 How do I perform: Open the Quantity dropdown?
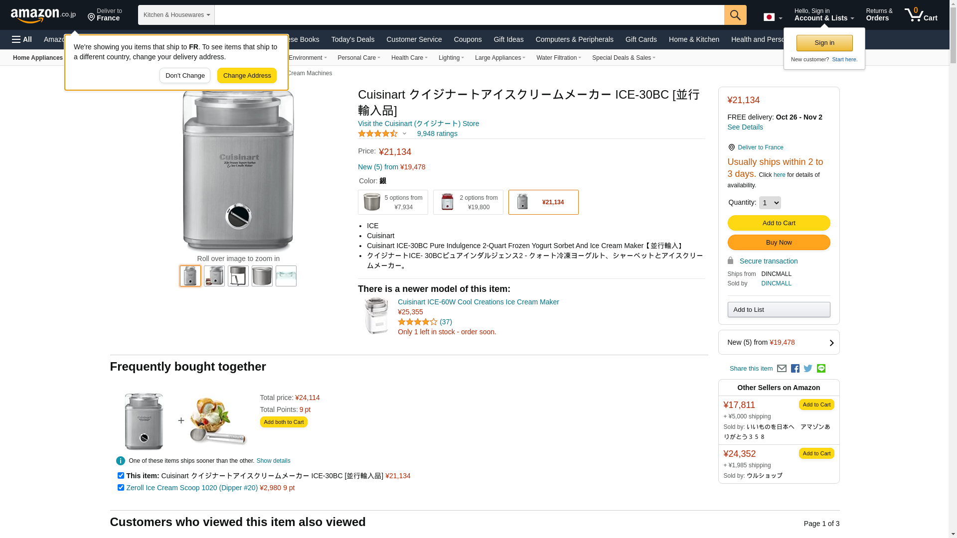point(770,203)
